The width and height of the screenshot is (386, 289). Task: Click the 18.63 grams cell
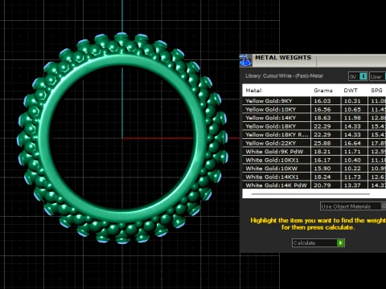point(326,118)
